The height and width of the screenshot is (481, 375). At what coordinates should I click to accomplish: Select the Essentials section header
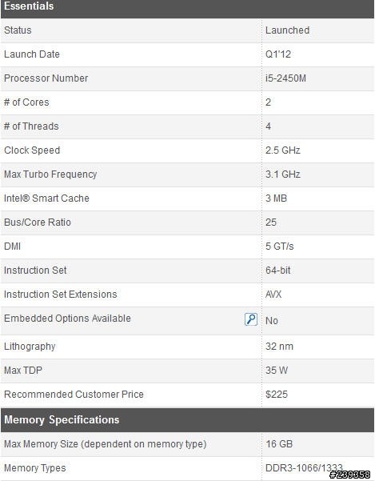pos(187,8)
